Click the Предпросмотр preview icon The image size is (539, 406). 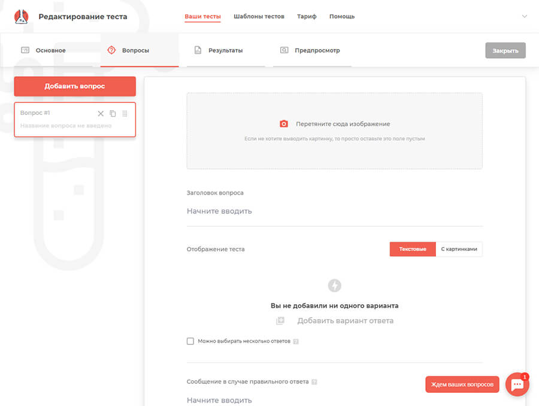(x=284, y=50)
